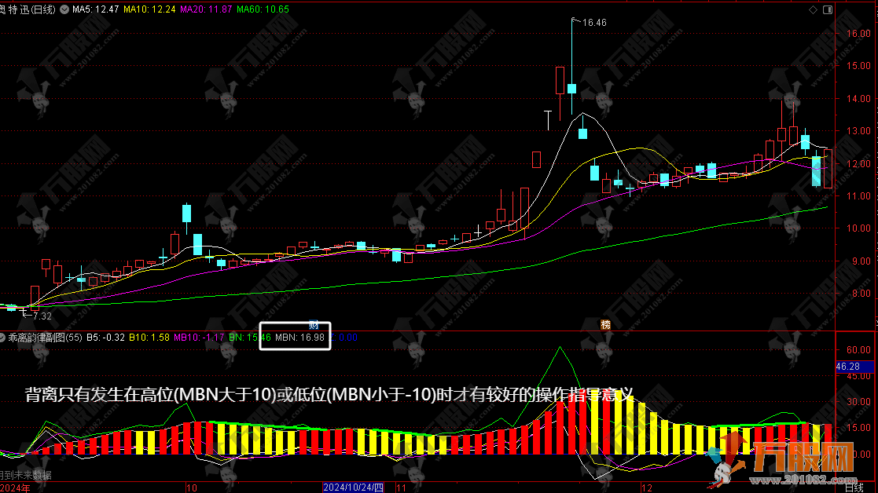This screenshot has width=878, height=493.
Task: Click the 16.00 price axis label
Action: [858, 34]
